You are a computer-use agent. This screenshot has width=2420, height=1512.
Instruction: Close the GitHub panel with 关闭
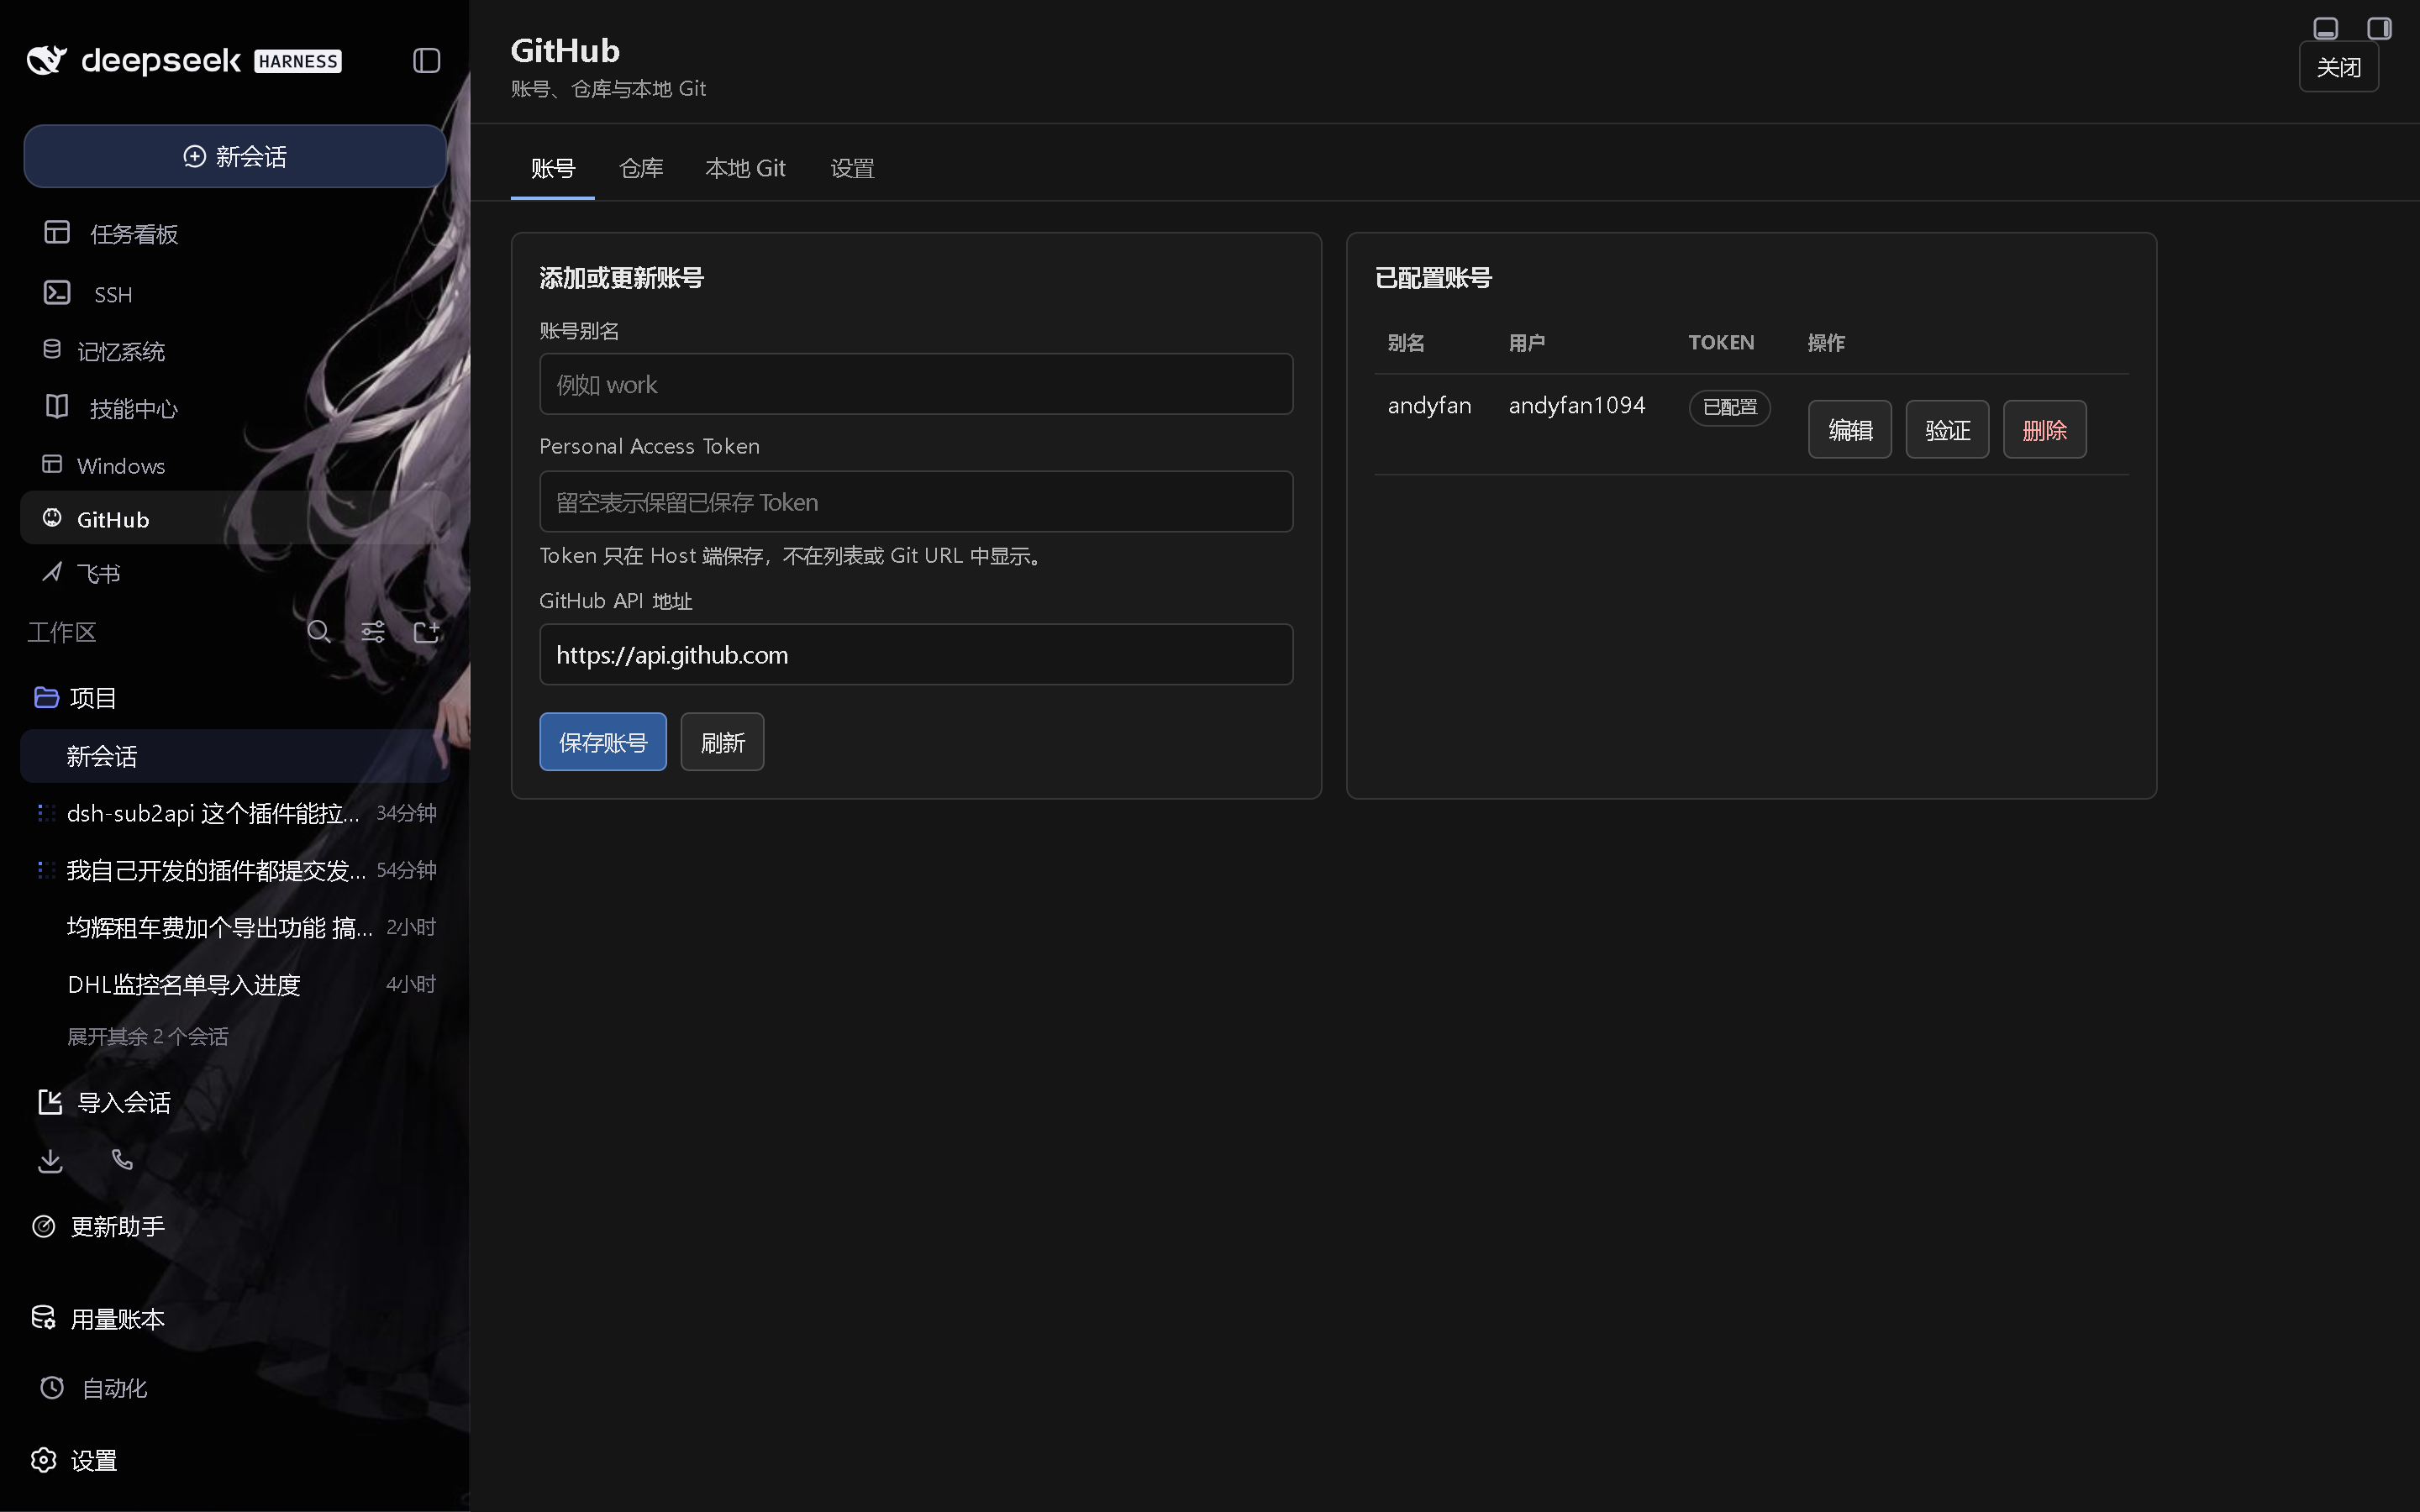click(x=2338, y=67)
